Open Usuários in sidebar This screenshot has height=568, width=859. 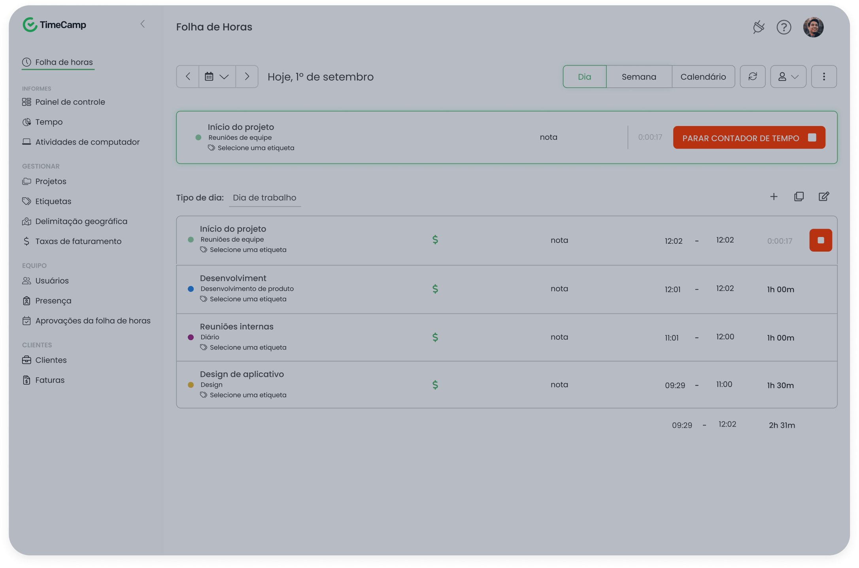45,281
